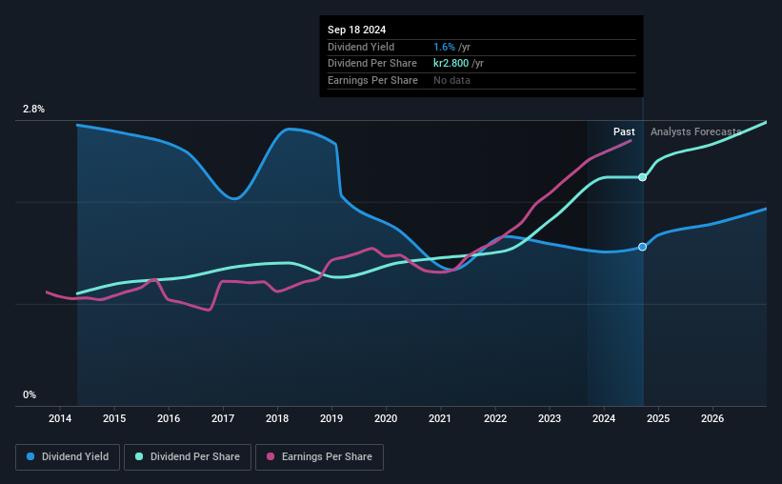Click the 2022 x-axis label

[x=495, y=418]
